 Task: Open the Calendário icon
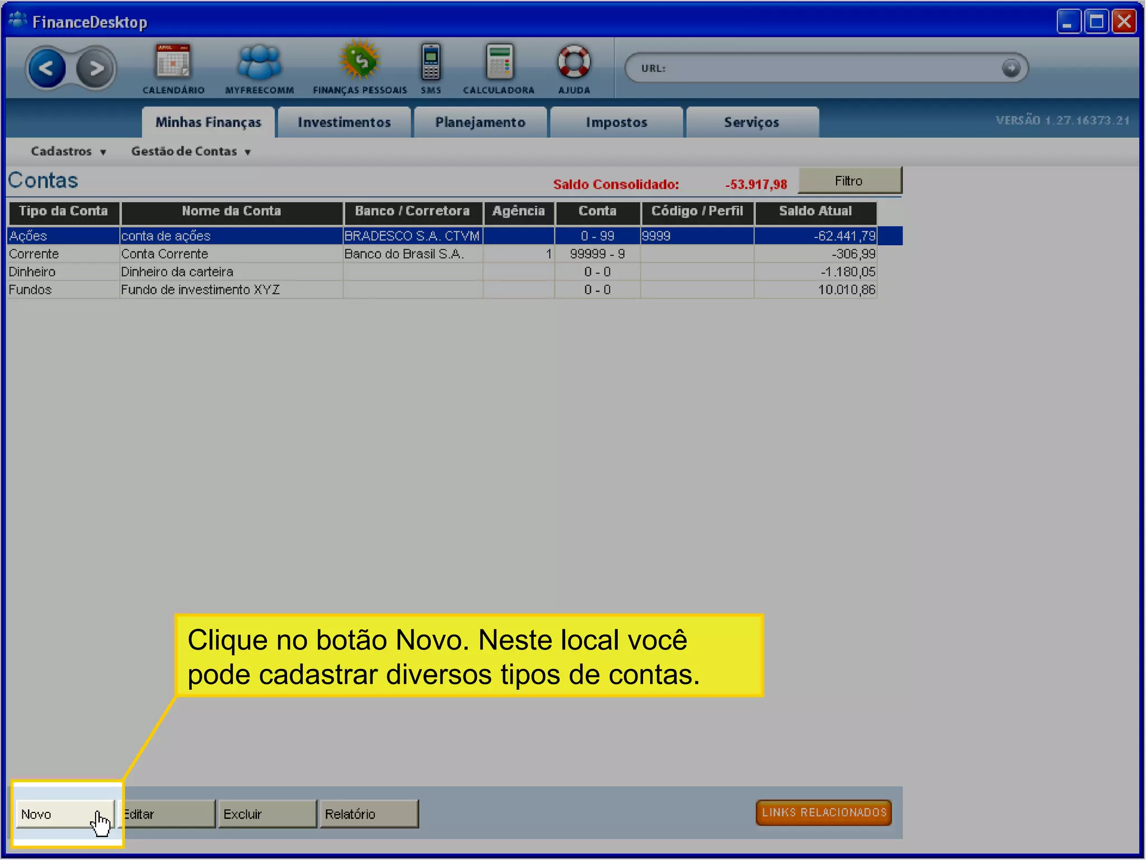click(173, 63)
